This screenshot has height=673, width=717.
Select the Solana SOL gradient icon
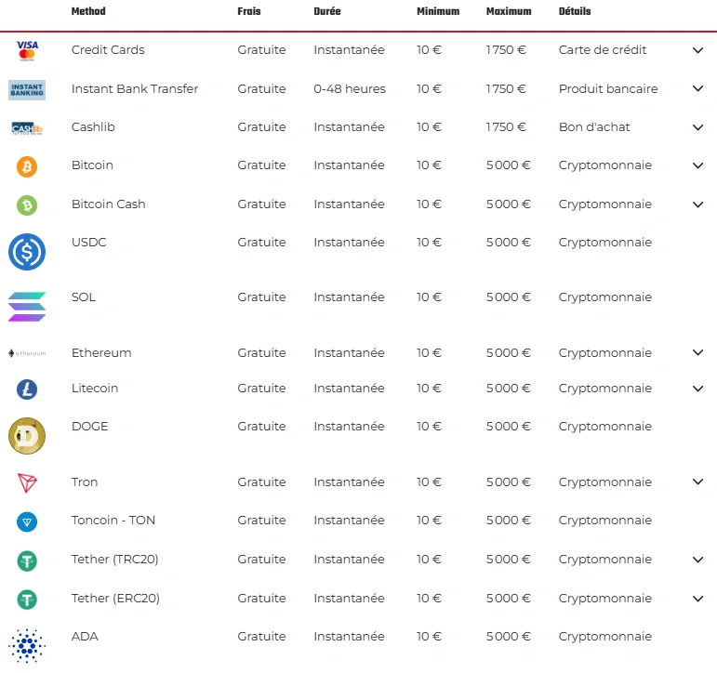coord(27,307)
